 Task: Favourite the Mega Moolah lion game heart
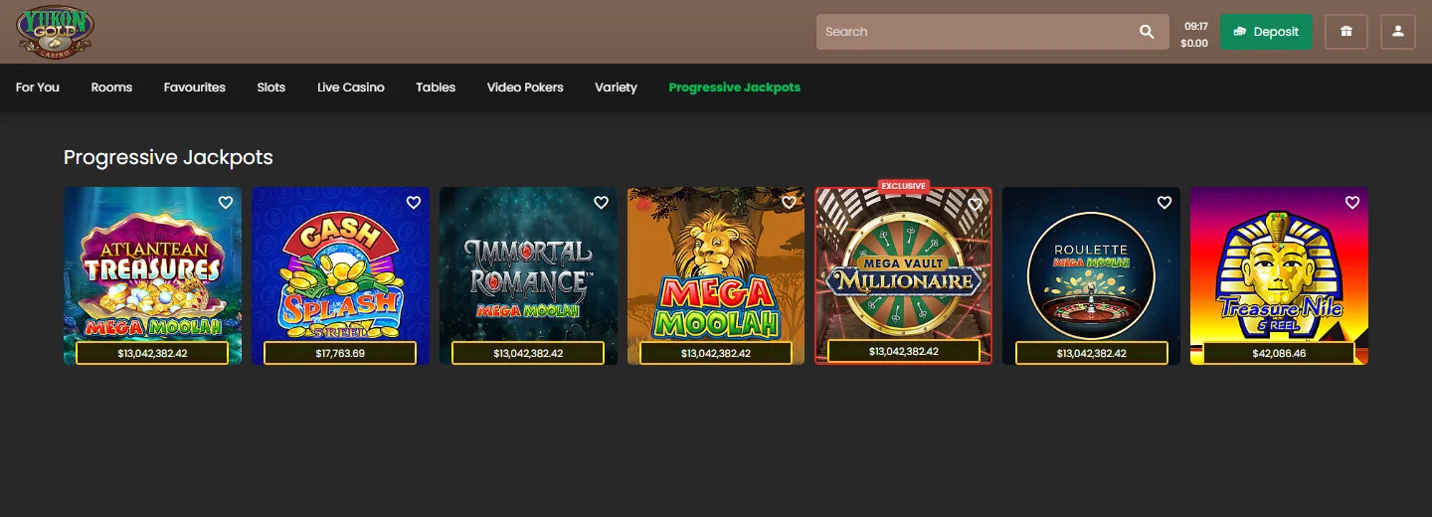click(789, 203)
